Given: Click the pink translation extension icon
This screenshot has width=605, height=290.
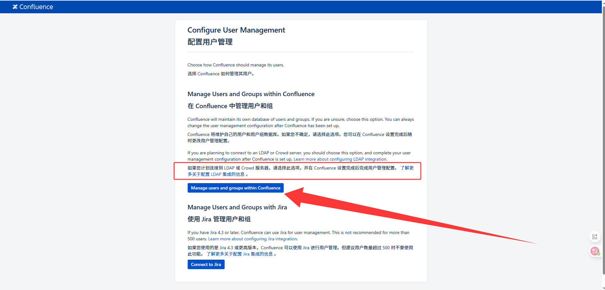Looking at the screenshot, I should pos(595,251).
